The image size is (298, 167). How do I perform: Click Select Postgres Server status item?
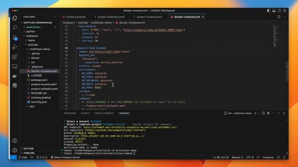65,157
